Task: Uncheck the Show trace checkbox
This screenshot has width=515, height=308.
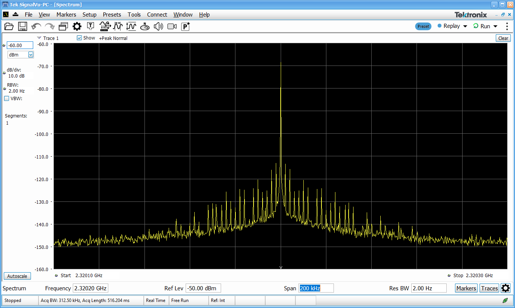Action: point(80,38)
